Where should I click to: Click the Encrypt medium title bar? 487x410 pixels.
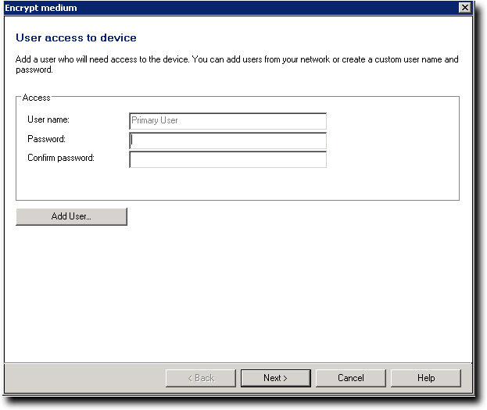[235, 8]
